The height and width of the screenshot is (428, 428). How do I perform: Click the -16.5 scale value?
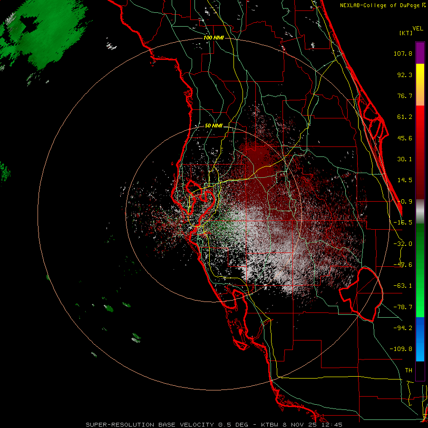(403, 223)
